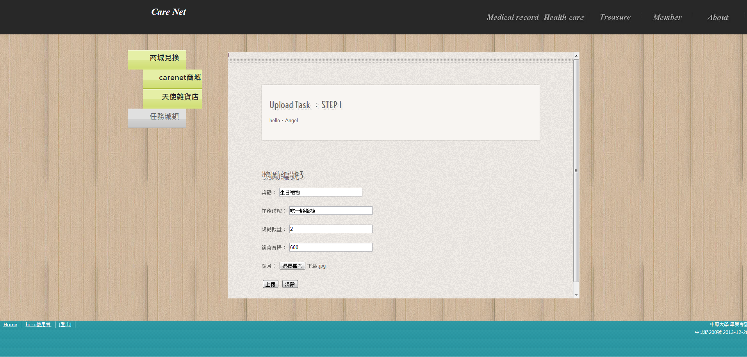
Task: Click the 登出 logout link
Action: 65,325
